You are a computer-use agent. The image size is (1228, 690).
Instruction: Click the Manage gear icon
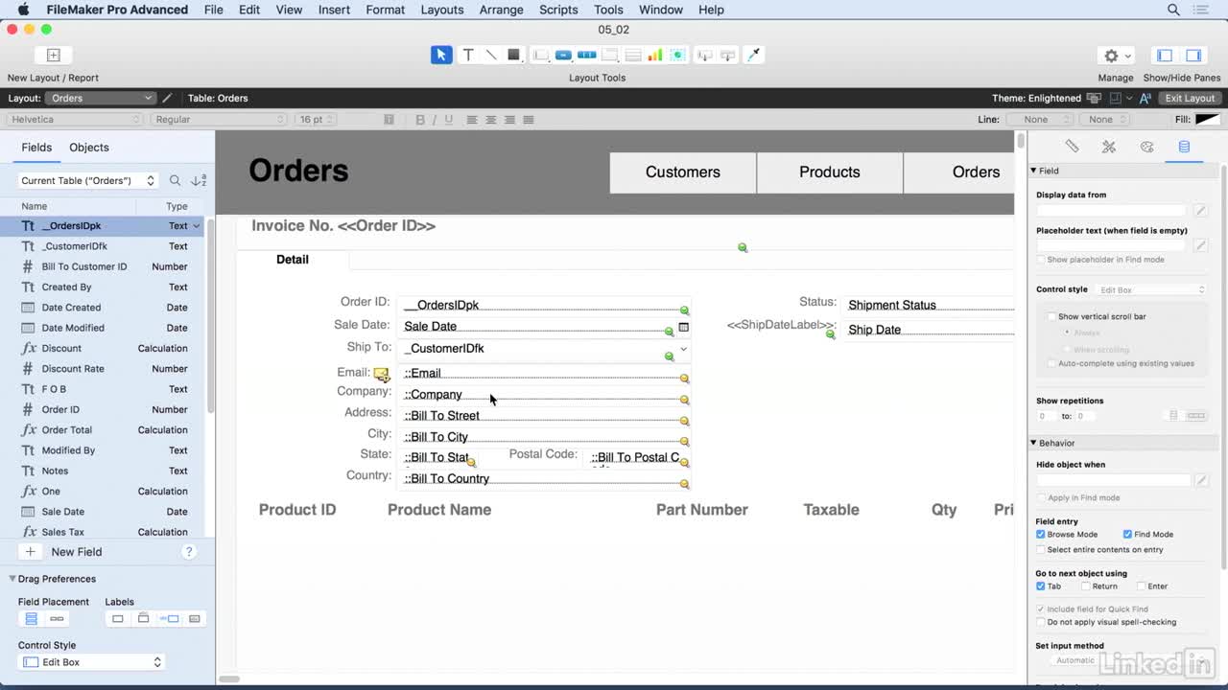pyautogui.click(x=1116, y=56)
